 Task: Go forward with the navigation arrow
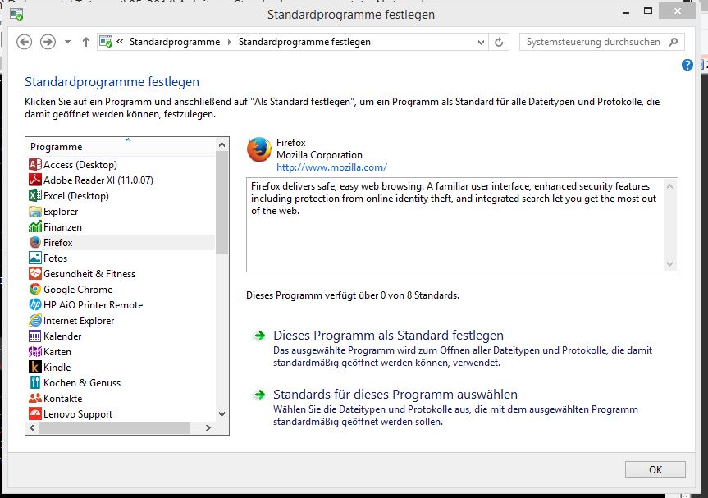[48, 42]
